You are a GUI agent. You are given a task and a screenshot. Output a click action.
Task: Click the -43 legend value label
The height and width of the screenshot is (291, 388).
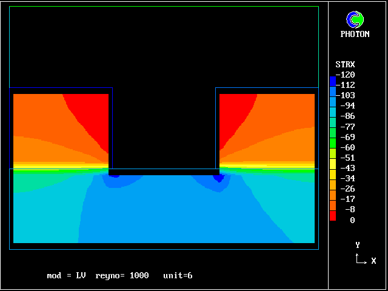tap(348, 168)
